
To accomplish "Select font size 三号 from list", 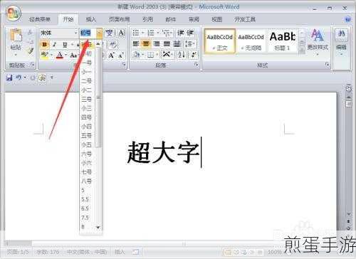I will tap(86, 99).
